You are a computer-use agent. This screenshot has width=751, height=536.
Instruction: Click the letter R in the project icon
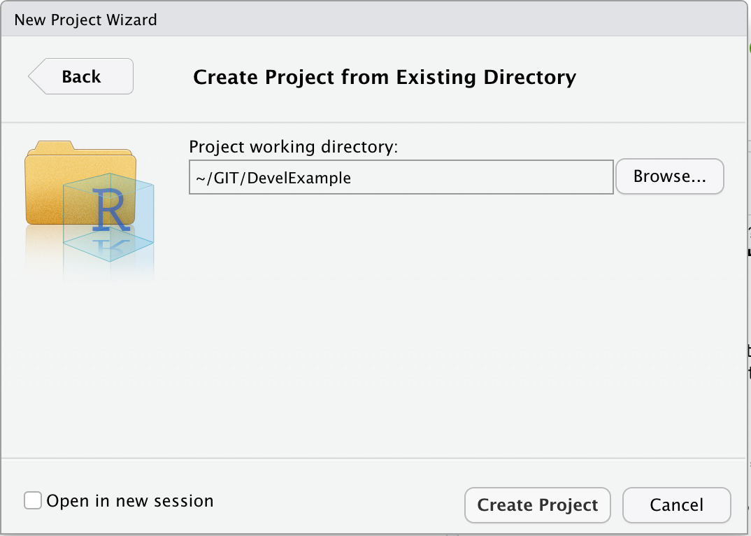point(110,209)
